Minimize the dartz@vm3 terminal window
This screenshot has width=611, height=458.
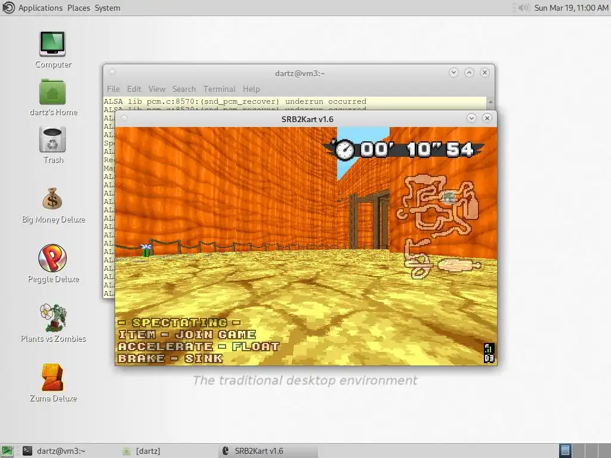pyautogui.click(x=453, y=72)
